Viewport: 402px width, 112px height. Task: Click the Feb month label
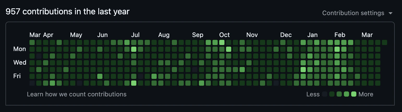[340, 35]
